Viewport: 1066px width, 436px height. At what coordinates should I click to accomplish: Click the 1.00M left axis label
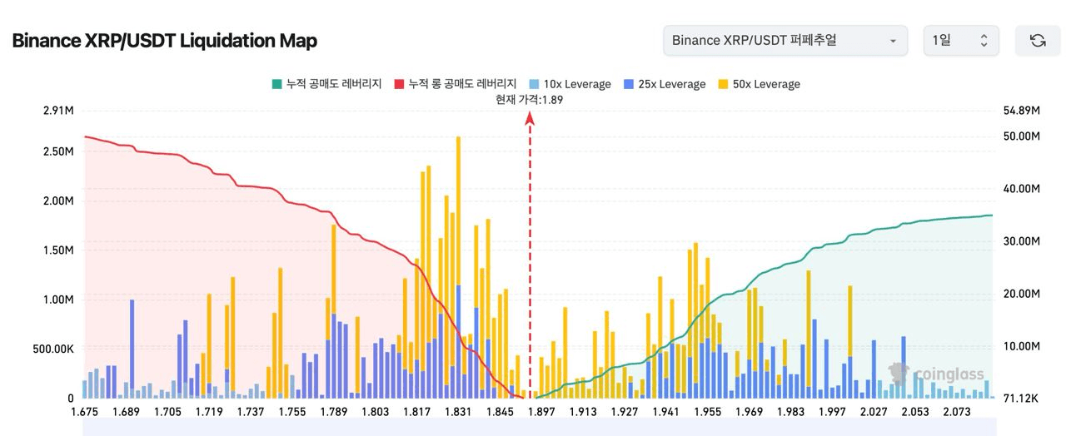[x=57, y=300]
